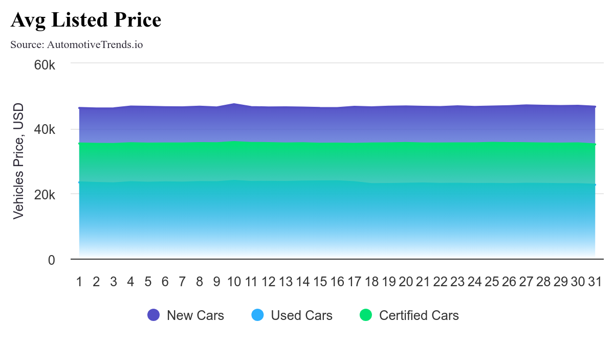Click day 1 on the x-axis
This screenshot has height=345, width=614.
pyautogui.click(x=79, y=282)
